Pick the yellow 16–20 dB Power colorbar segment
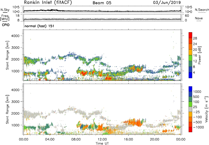The height and width of the screenshot is (145, 209). 190,52
